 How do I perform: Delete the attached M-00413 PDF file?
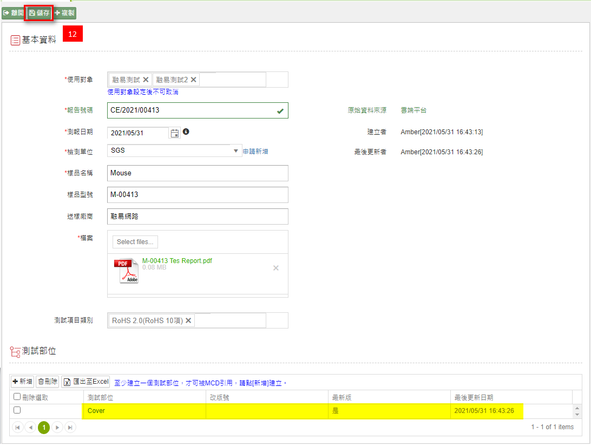pyautogui.click(x=276, y=268)
